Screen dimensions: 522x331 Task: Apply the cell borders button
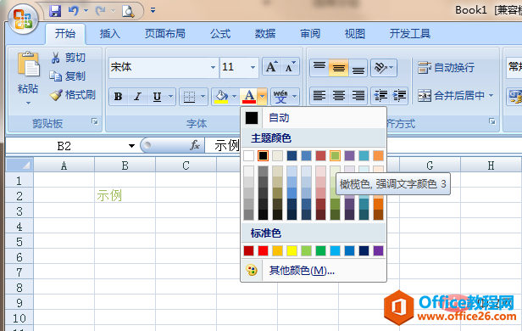tap(189, 97)
